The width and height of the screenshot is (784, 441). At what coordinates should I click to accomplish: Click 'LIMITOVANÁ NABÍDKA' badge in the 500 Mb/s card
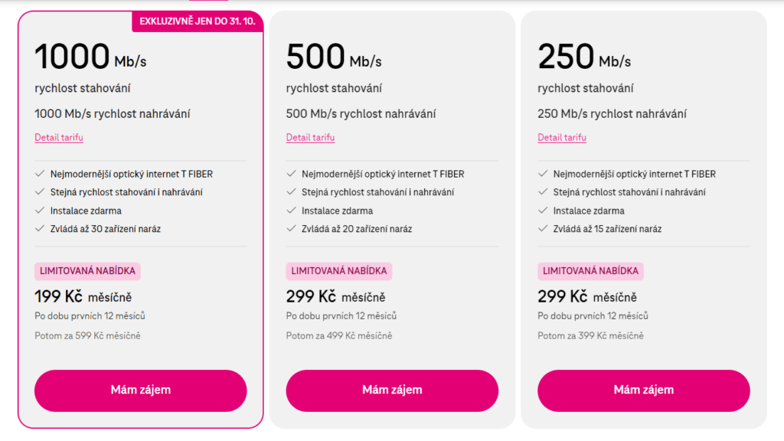(x=338, y=271)
